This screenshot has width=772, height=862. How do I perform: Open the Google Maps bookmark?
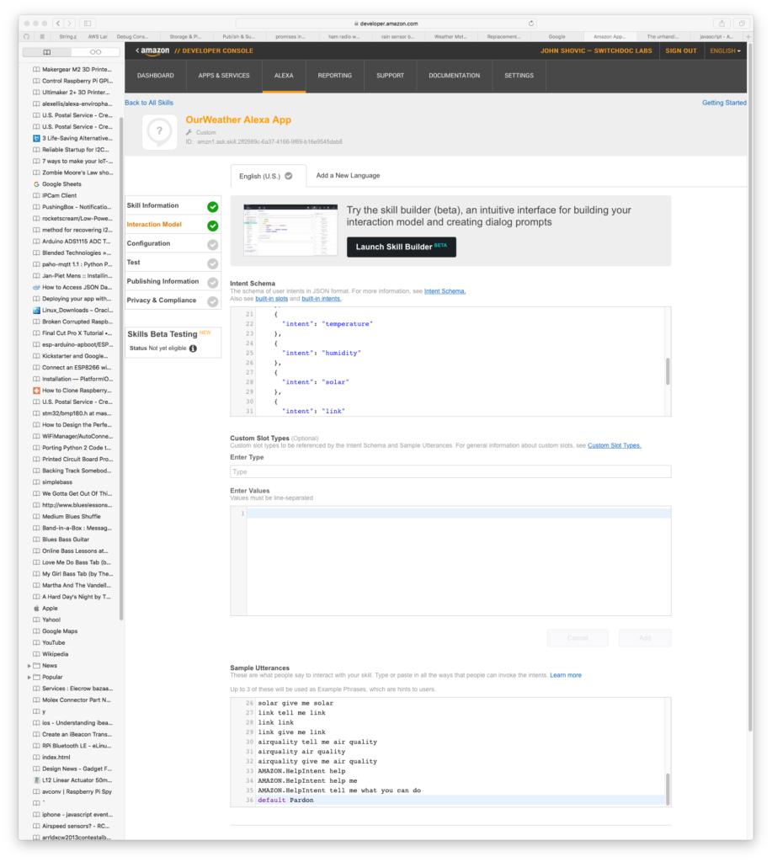(60, 631)
